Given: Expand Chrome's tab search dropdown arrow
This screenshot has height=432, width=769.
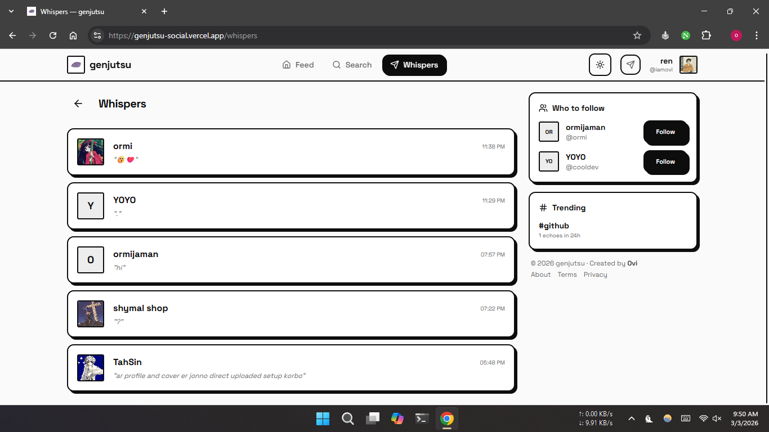Looking at the screenshot, I should [x=11, y=11].
